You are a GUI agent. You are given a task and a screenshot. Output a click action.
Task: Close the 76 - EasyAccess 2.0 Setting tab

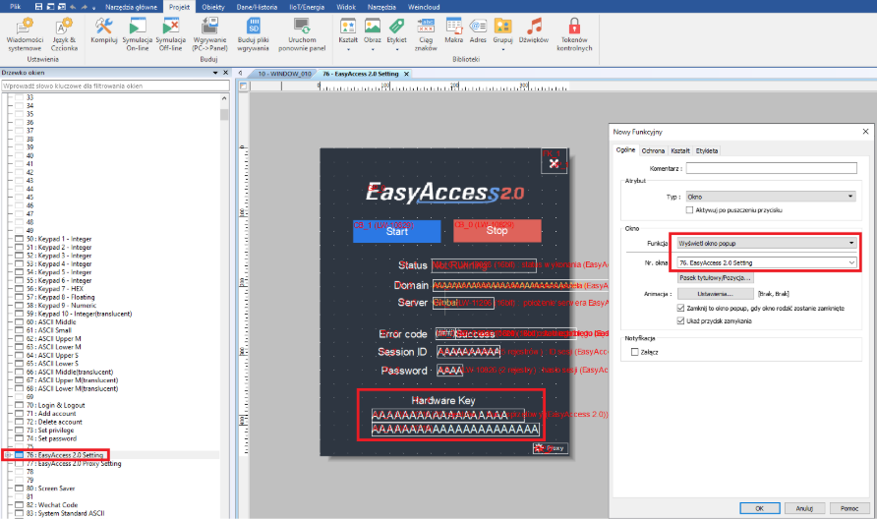[407, 74]
